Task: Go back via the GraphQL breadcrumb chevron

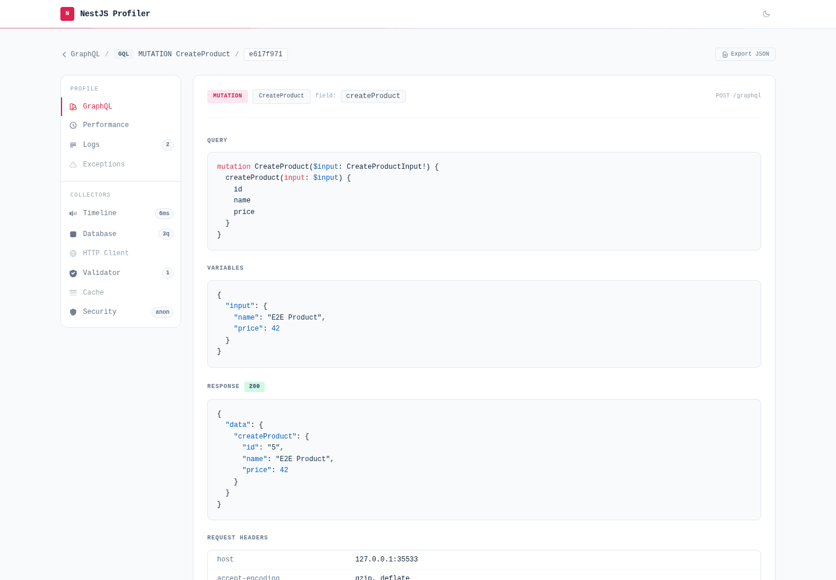Action: coord(64,55)
